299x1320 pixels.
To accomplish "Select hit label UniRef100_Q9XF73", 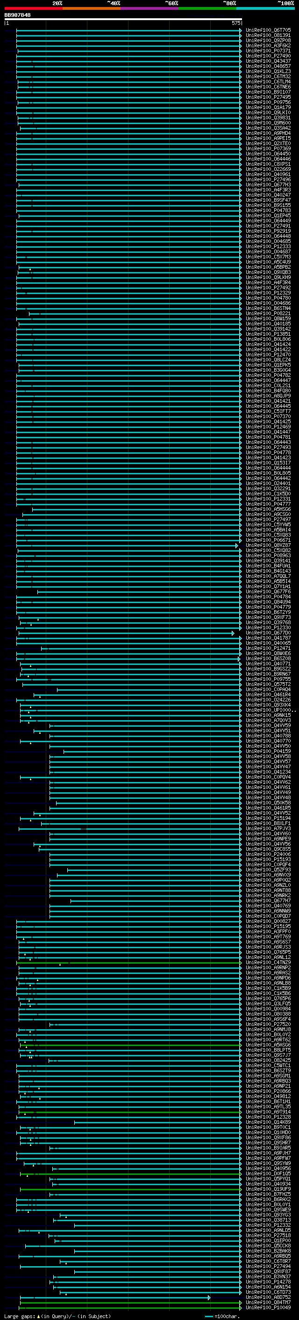I will point(268,618).
